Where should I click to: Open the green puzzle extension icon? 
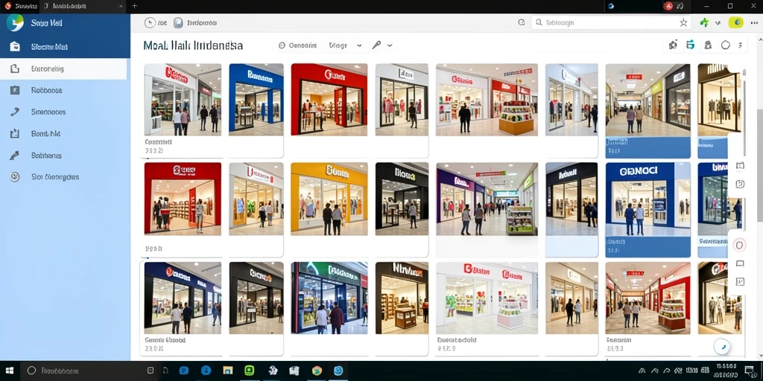click(x=704, y=22)
